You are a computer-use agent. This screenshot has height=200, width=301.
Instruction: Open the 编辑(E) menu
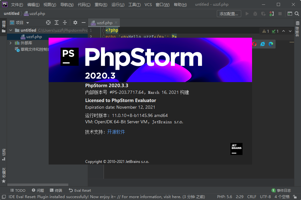(x=33, y=4)
